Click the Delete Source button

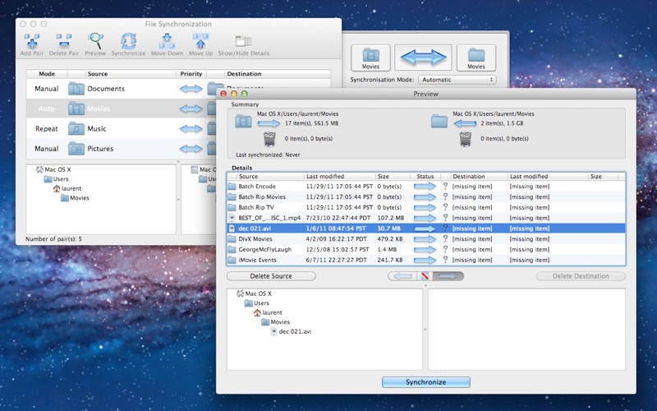pyautogui.click(x=271, y=276)
